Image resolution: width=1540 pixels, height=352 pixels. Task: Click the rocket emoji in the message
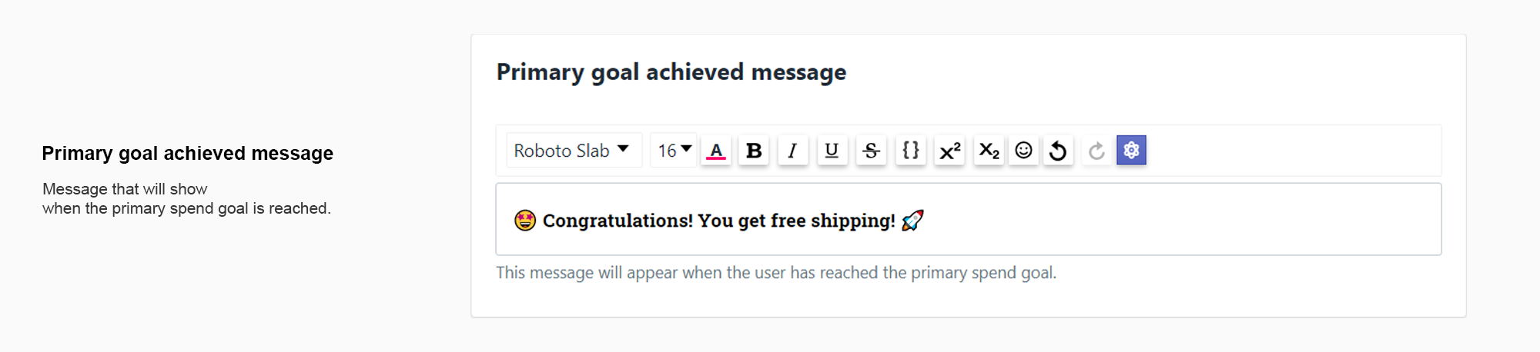pyautogui.click(x=912, y=221)
